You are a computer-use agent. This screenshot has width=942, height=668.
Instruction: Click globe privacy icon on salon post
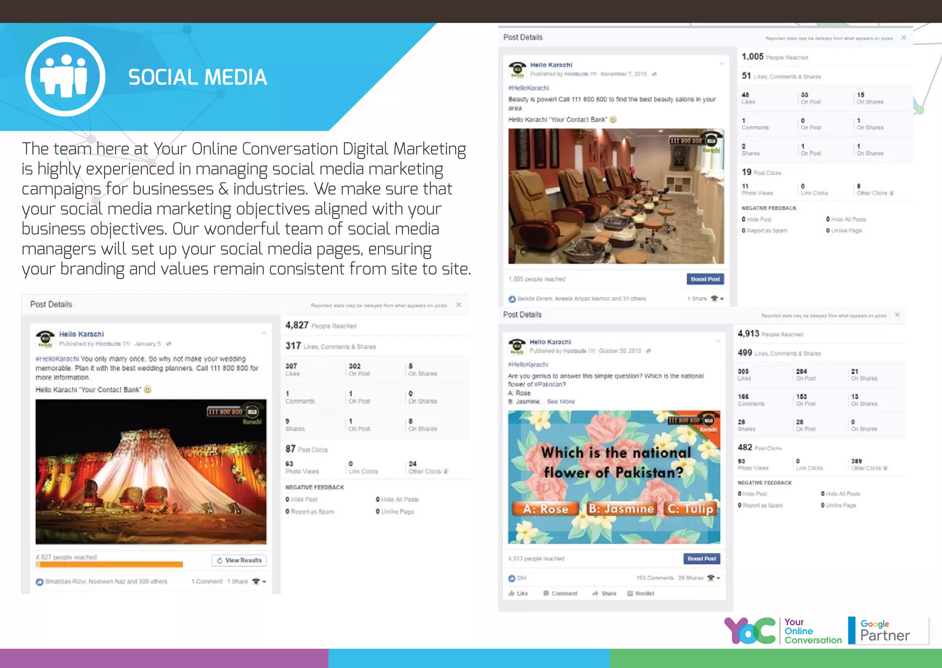point(654,74)
